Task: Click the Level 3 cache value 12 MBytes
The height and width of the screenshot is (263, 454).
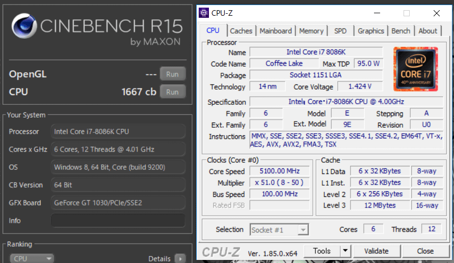Action: (x=380, y=206)
